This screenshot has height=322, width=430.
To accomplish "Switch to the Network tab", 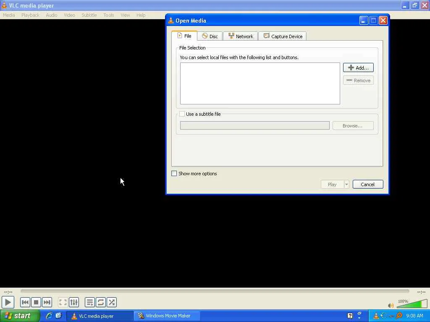I will [241, 36].
